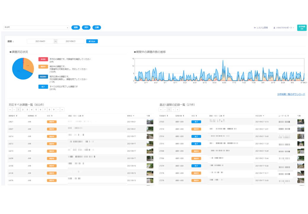Toggle the 道路 category filter pill
This screenshot has width=308, height=214.
click(76, 28)
